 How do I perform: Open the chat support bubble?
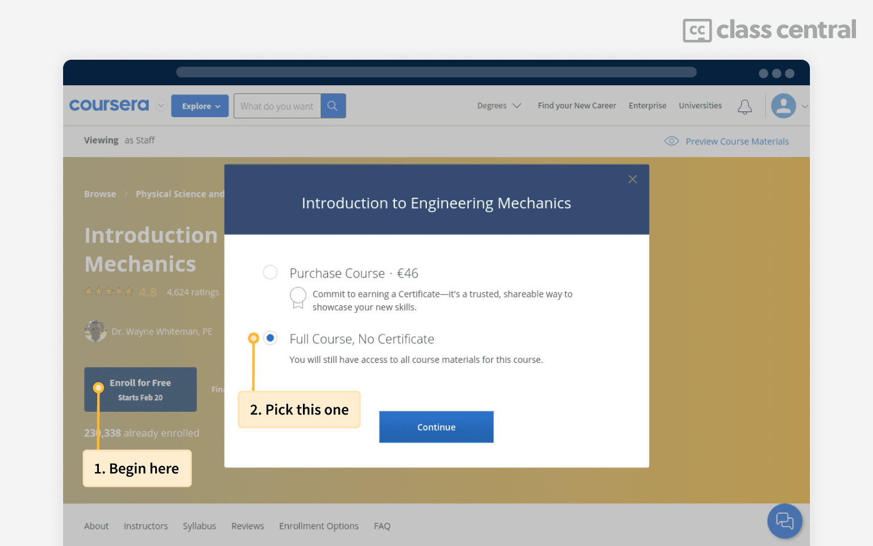click(784, 520)
